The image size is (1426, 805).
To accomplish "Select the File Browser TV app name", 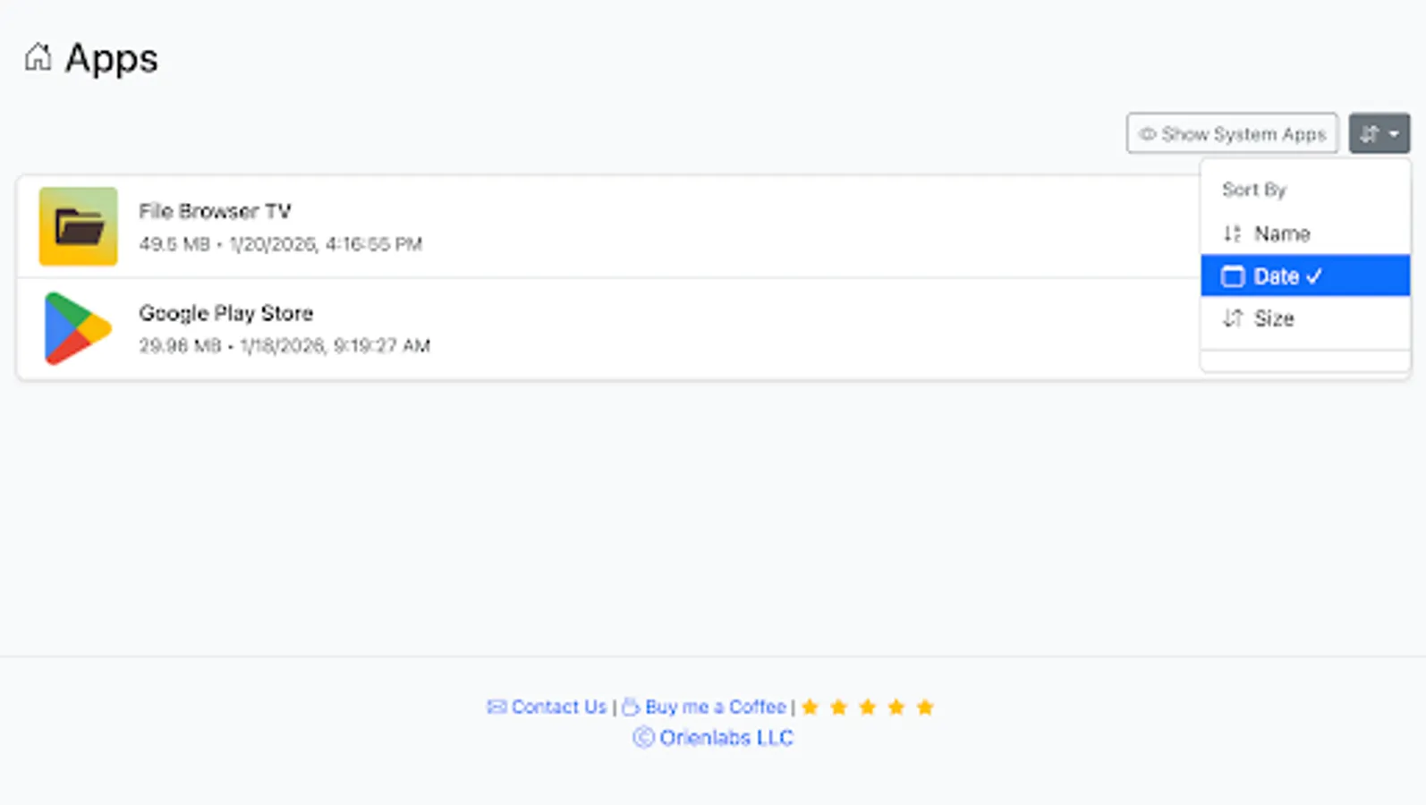I will (x=215, y=211).
